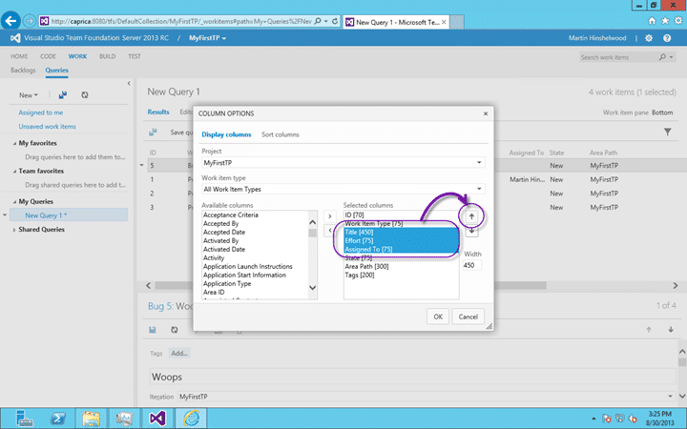687x429 pixels.
Task: Open the Iteration MyFirstTP dropdown arrow
Action: click(x=670, y=397)
